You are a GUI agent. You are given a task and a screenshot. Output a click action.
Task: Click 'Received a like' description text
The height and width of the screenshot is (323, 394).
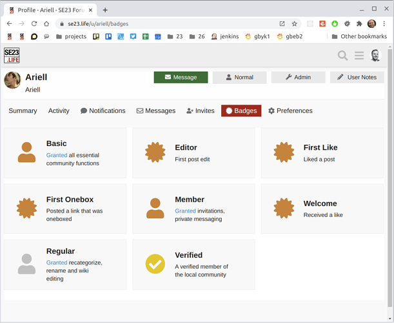(323, 215)
